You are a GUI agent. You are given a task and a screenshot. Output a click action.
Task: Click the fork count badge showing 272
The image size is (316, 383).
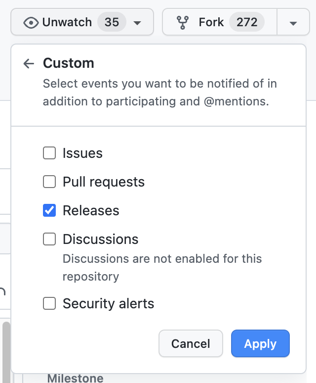click(247, 22)
